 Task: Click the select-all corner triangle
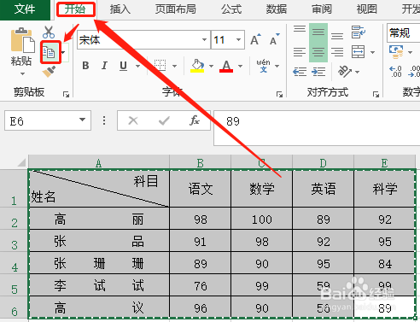pos(21,162)
